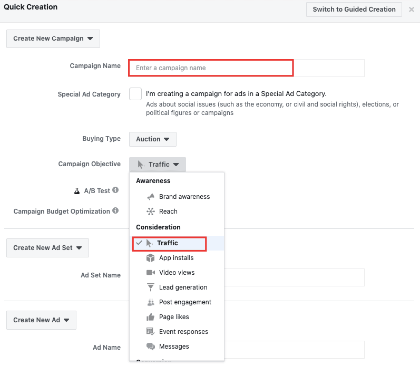Click the Special Ad Category label
This screenshot has height=365, width=420.
(x=89, y=94)
